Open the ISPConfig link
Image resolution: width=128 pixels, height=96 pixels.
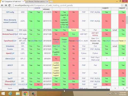click(10, 12)
